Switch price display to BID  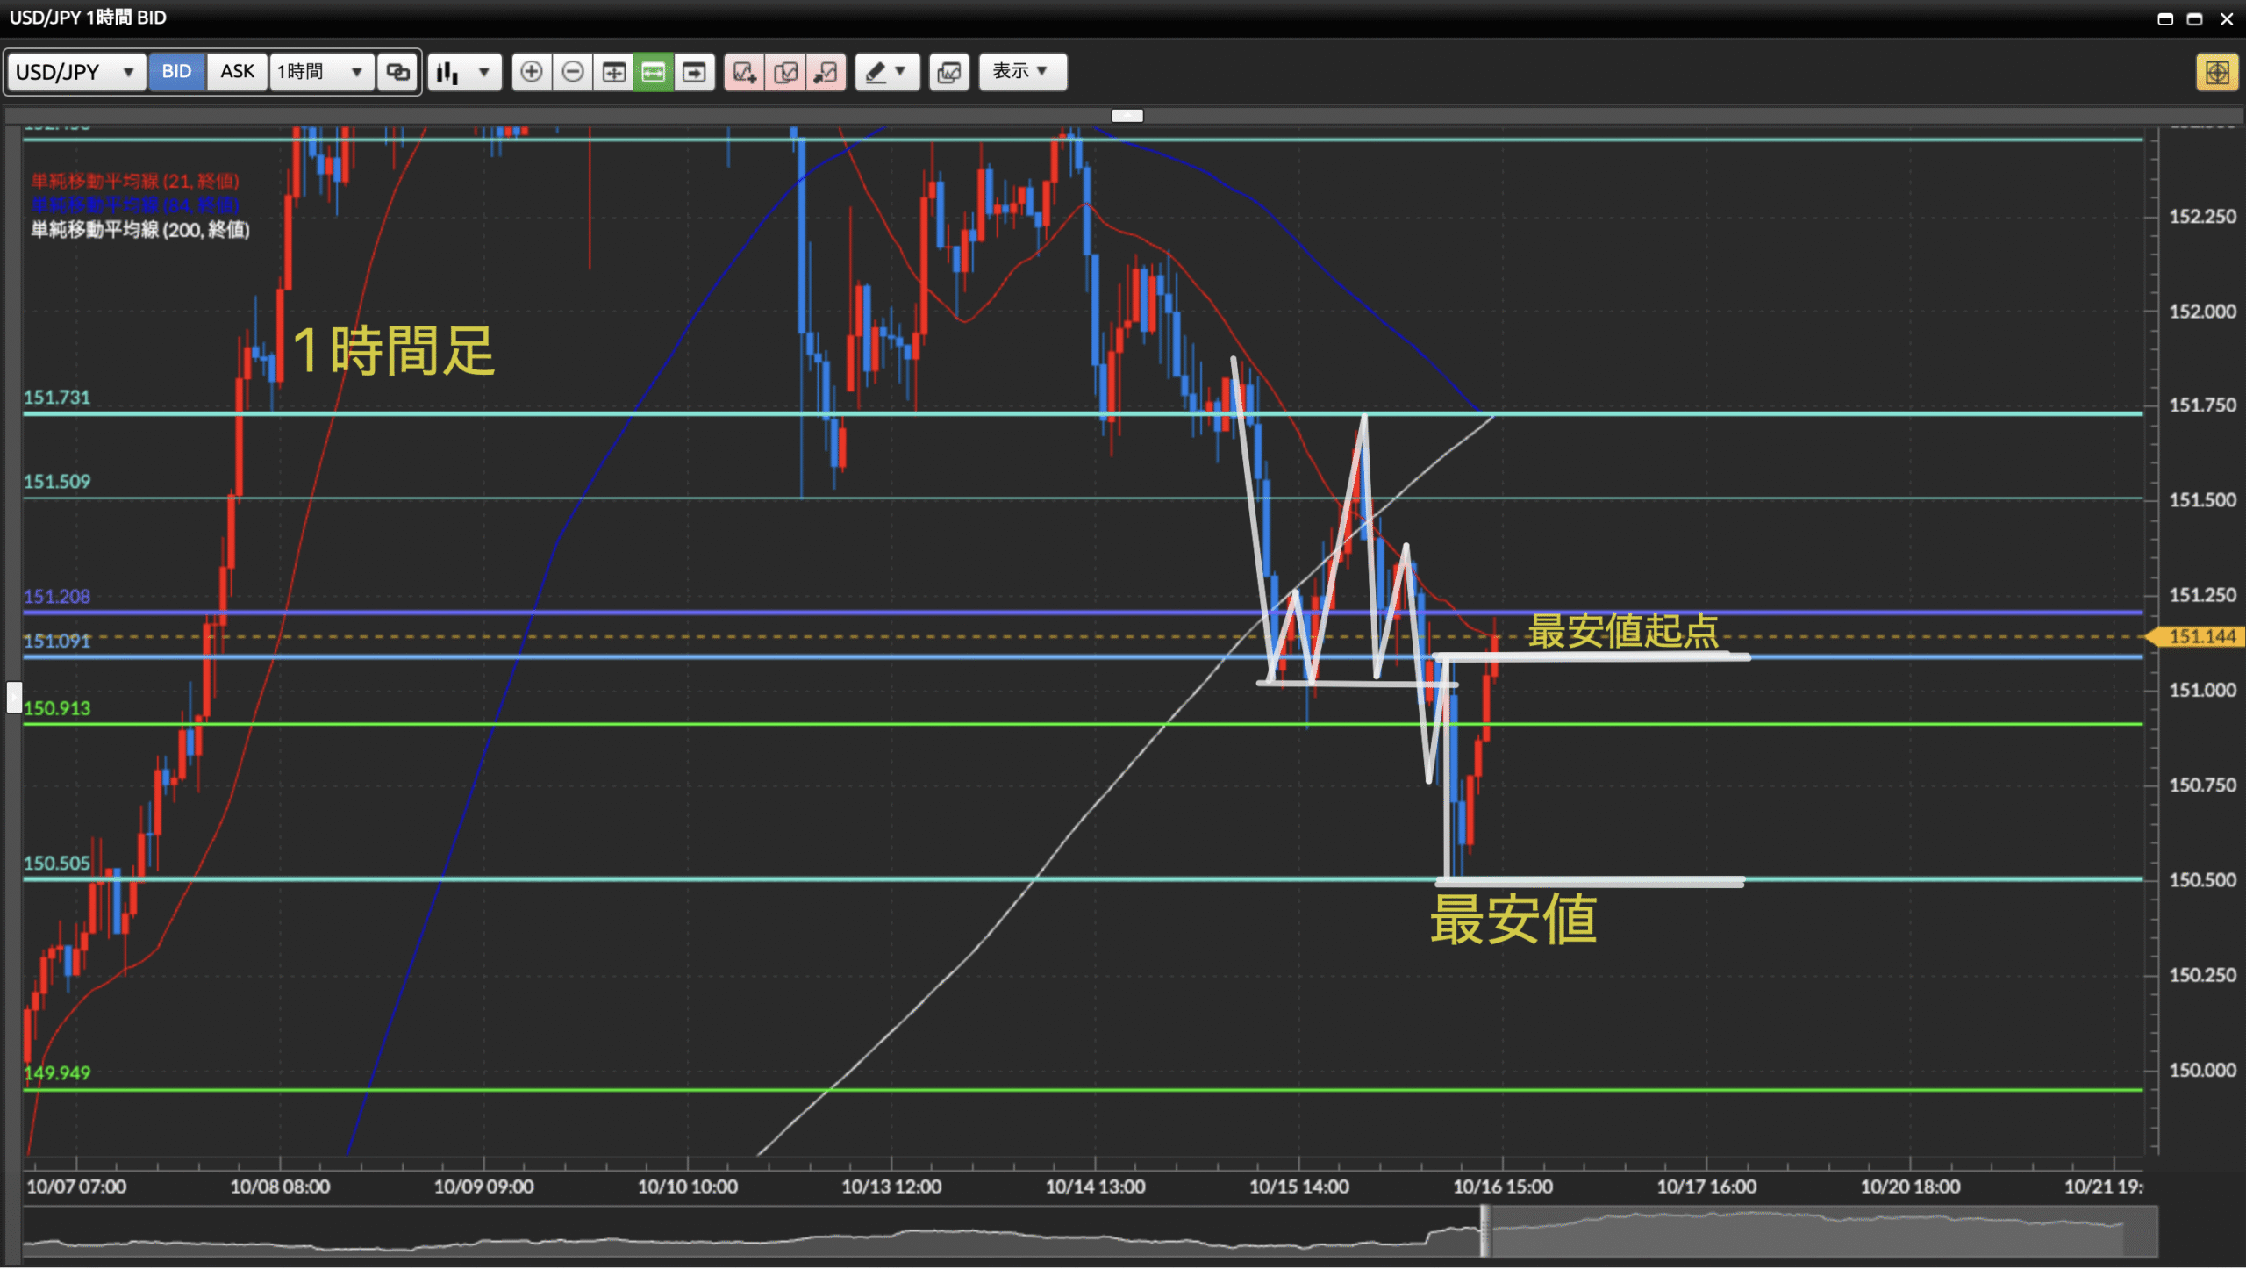176,72
